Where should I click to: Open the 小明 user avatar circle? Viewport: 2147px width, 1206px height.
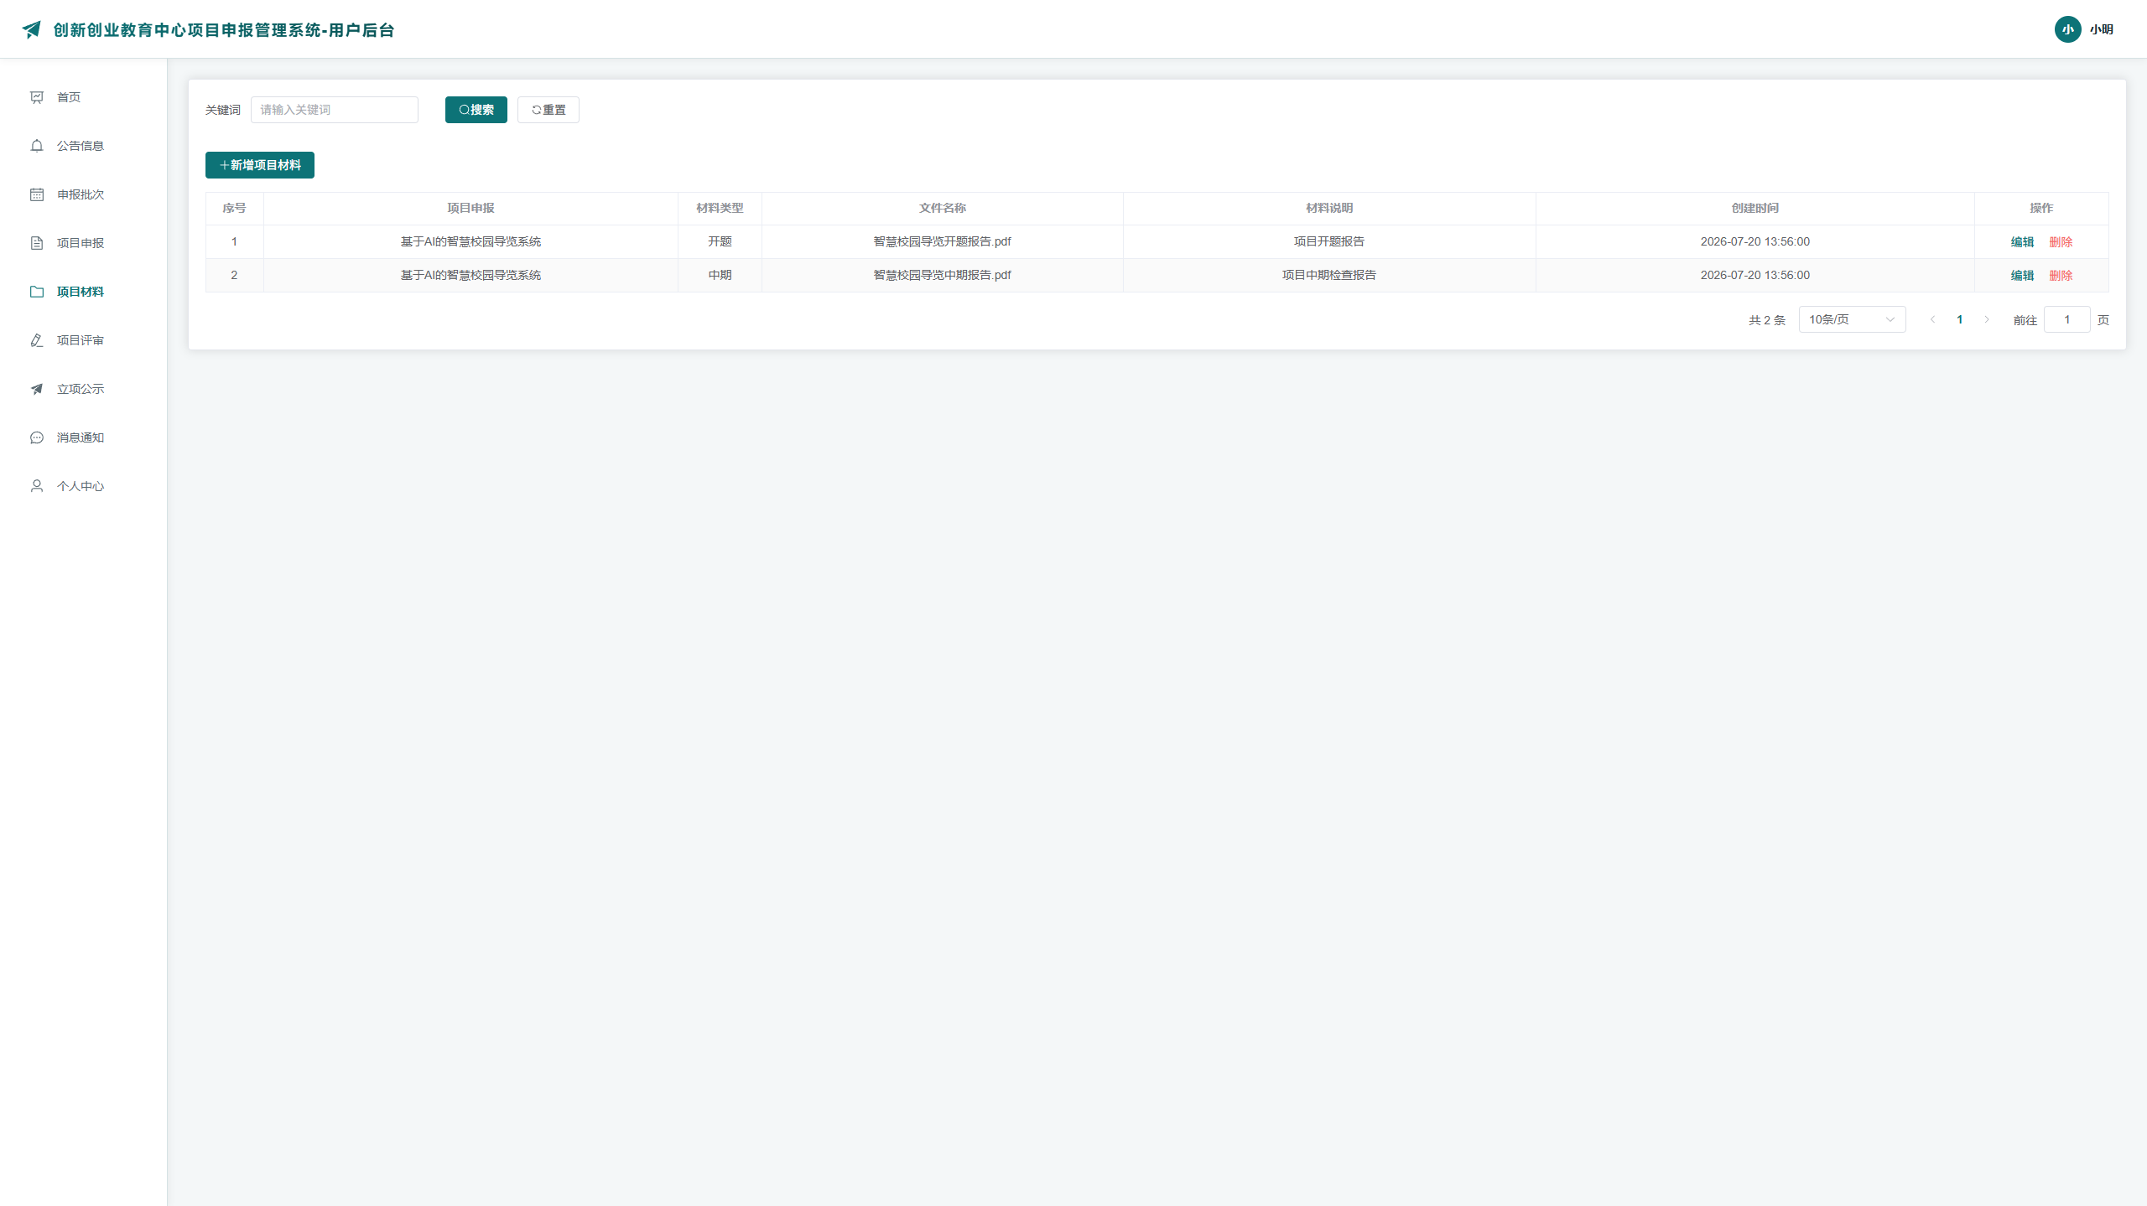pyautogui.click(x=2067, y=29)
